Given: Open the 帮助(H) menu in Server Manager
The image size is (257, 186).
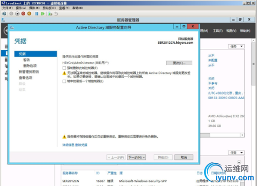Looking at the screenshot, I should point(245,31).
